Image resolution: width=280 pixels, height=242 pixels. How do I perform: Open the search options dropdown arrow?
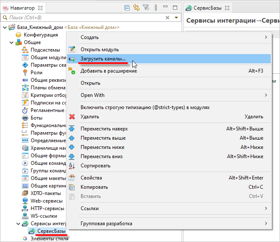pos(176,18)
